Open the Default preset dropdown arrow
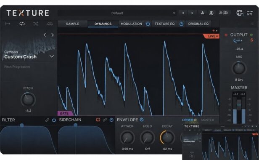Viewport: 259px width, 160px height. 174,13
